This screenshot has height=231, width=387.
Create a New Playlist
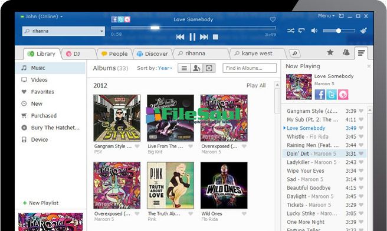tap(41, 203)
